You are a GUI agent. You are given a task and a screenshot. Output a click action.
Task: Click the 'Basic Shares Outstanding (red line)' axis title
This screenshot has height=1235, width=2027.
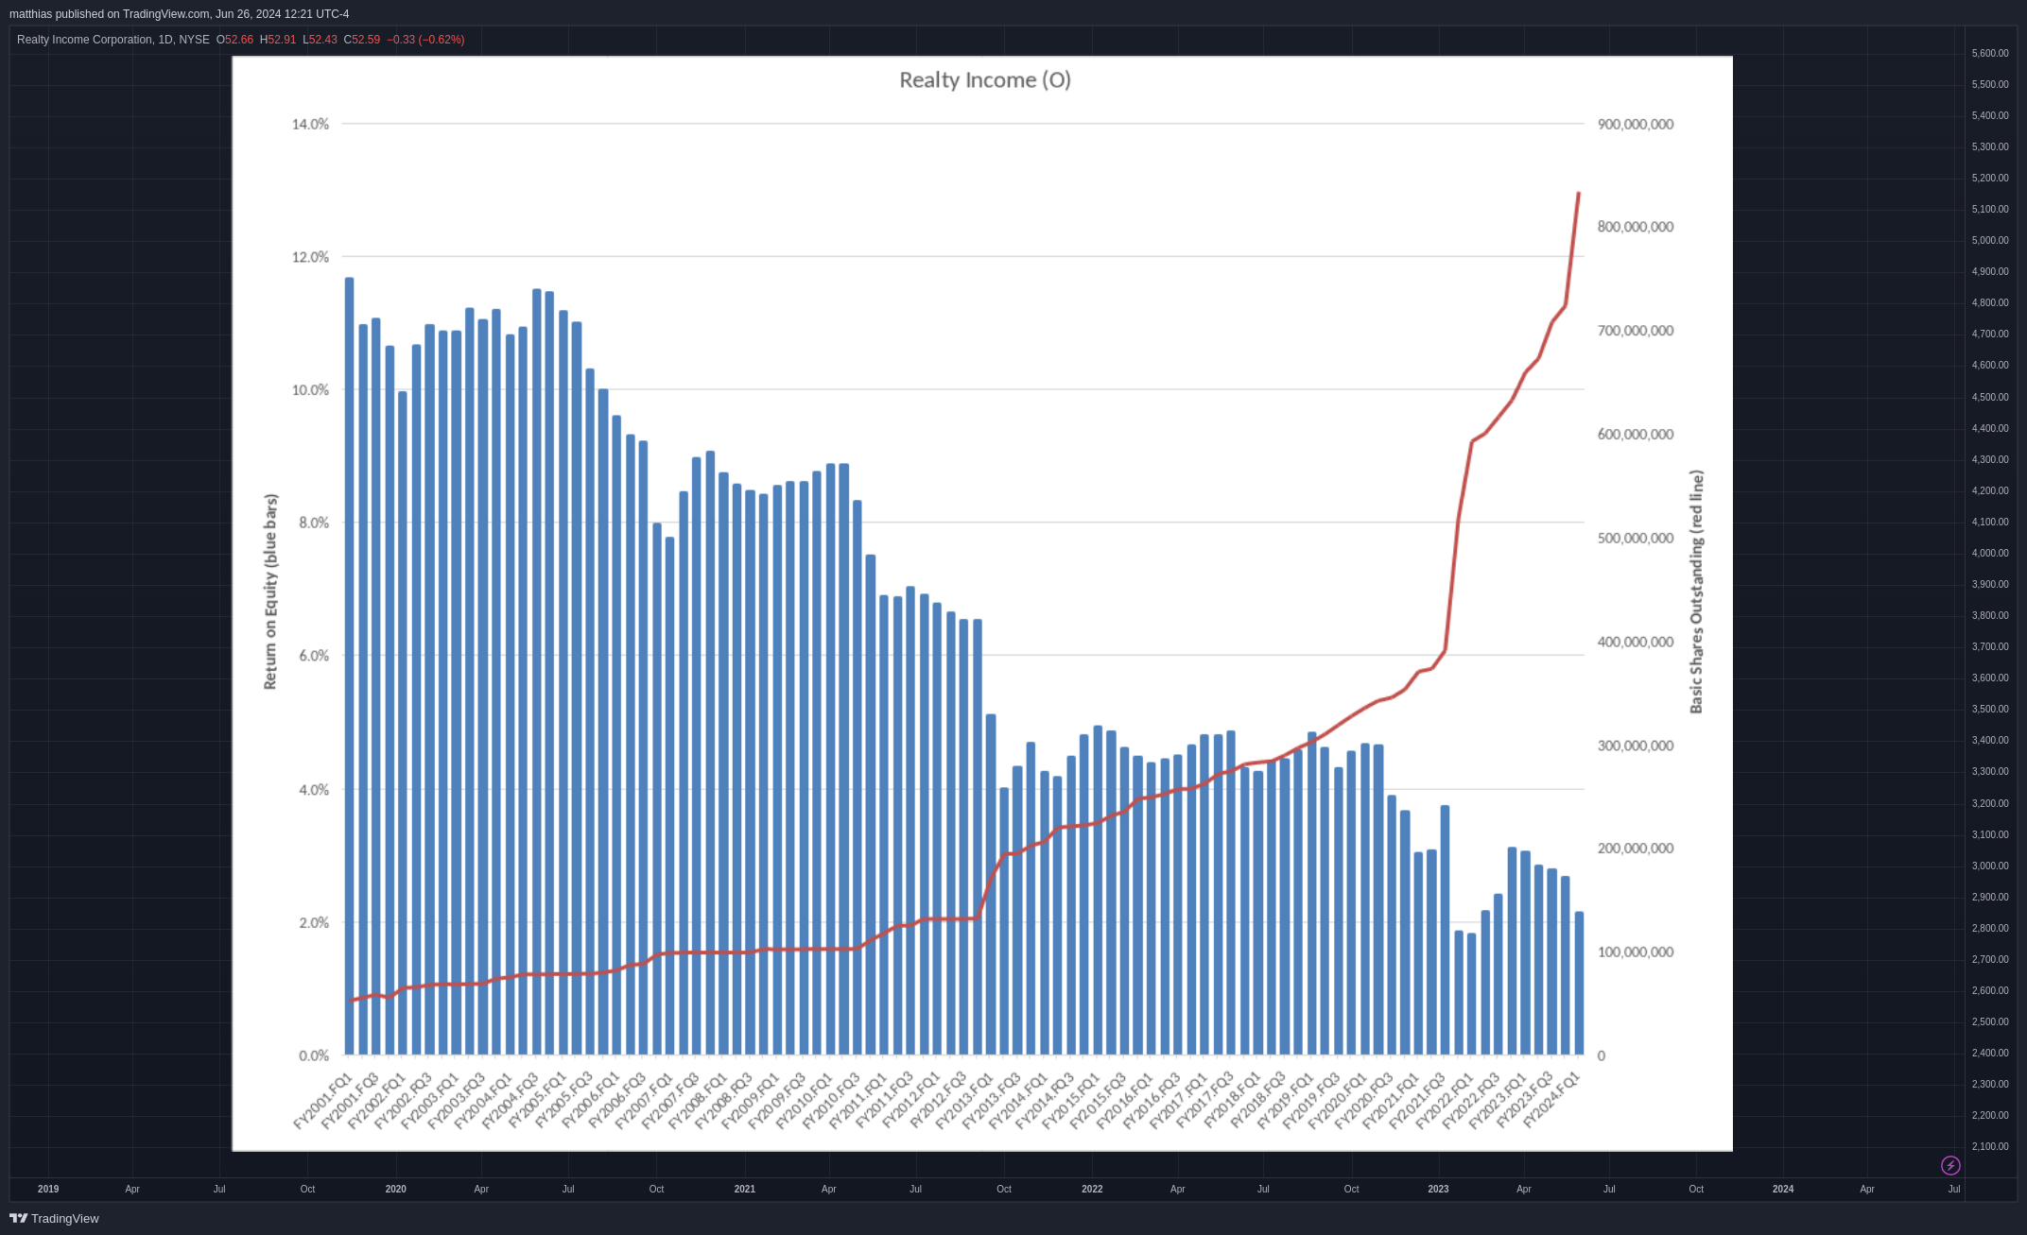pos(1696,592)
